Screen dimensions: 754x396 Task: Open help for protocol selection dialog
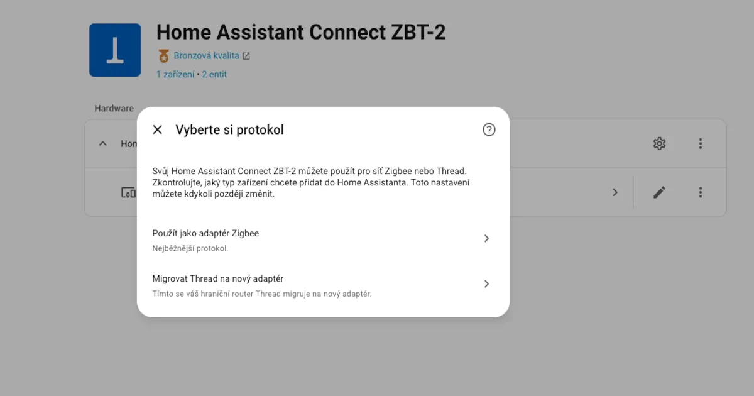tap(489, 129)
